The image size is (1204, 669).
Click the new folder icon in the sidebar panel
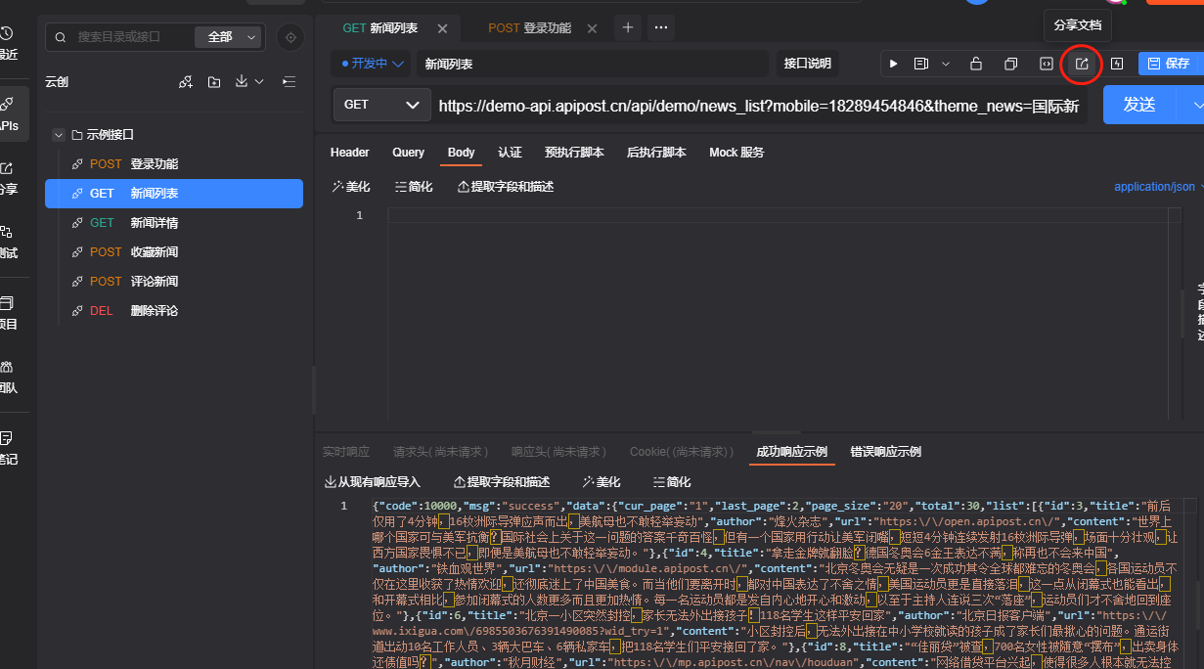pos(214,82)
